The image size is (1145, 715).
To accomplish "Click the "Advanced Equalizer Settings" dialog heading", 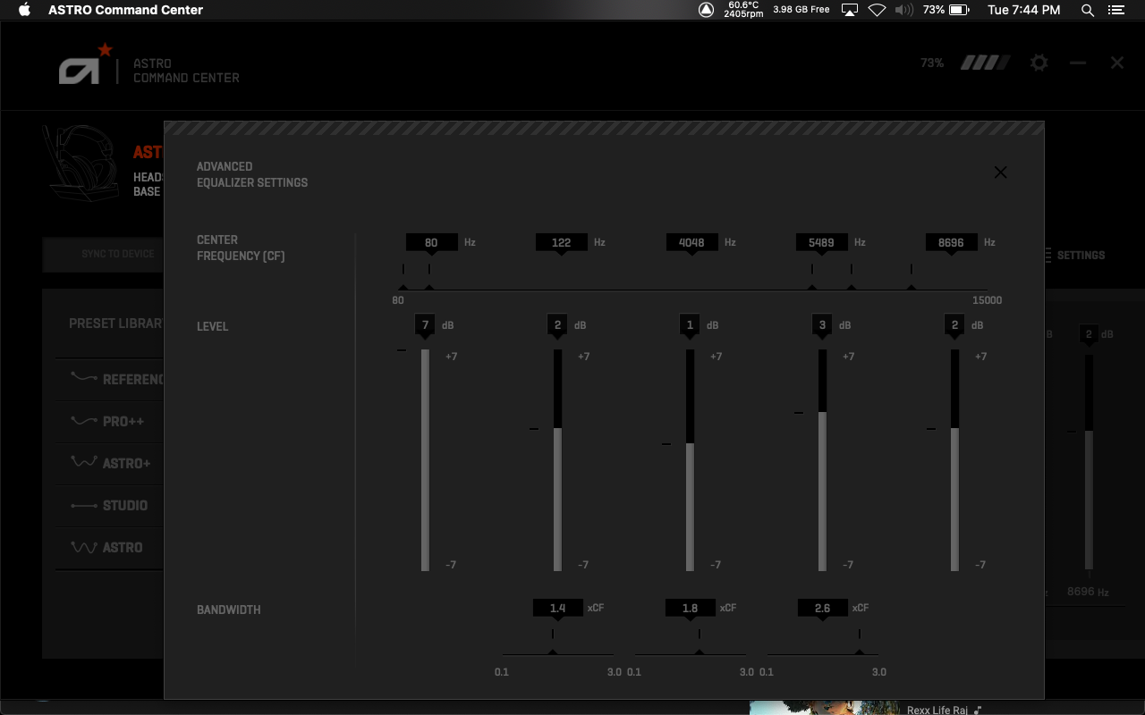I will click(x=252, y=174).
